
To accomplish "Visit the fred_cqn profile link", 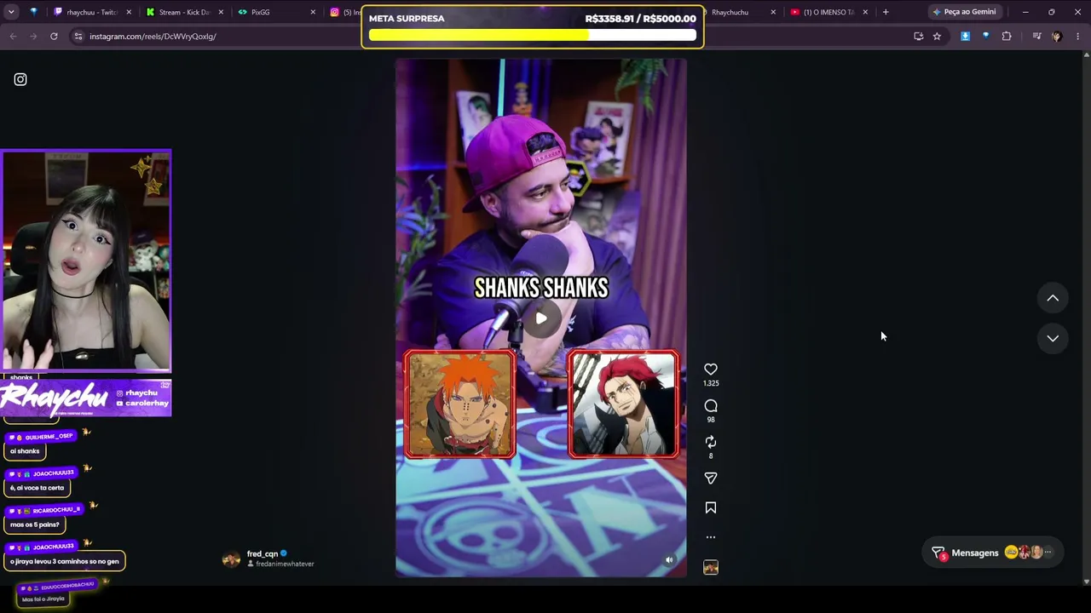I will tap(263, 554).
